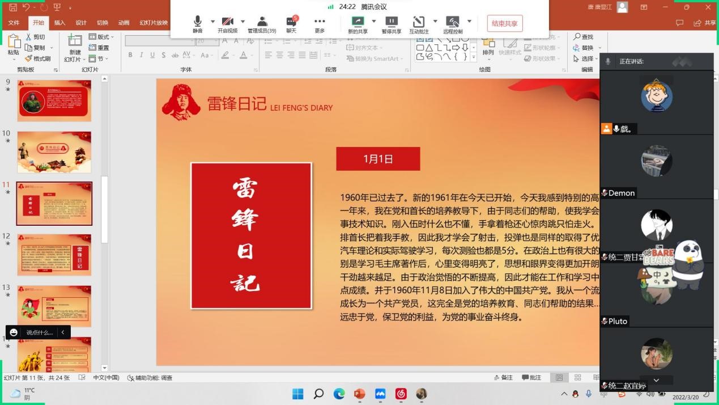Toggle italic formatting
The height and width of the screenshot is (405, 719).
(142, 55)
